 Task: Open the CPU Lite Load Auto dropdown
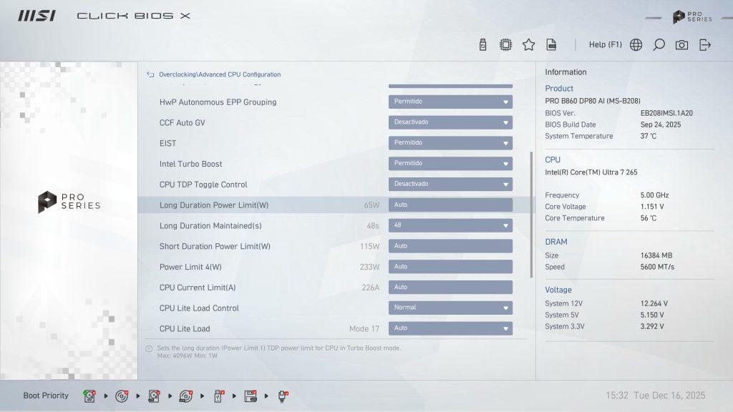point(450,328)
